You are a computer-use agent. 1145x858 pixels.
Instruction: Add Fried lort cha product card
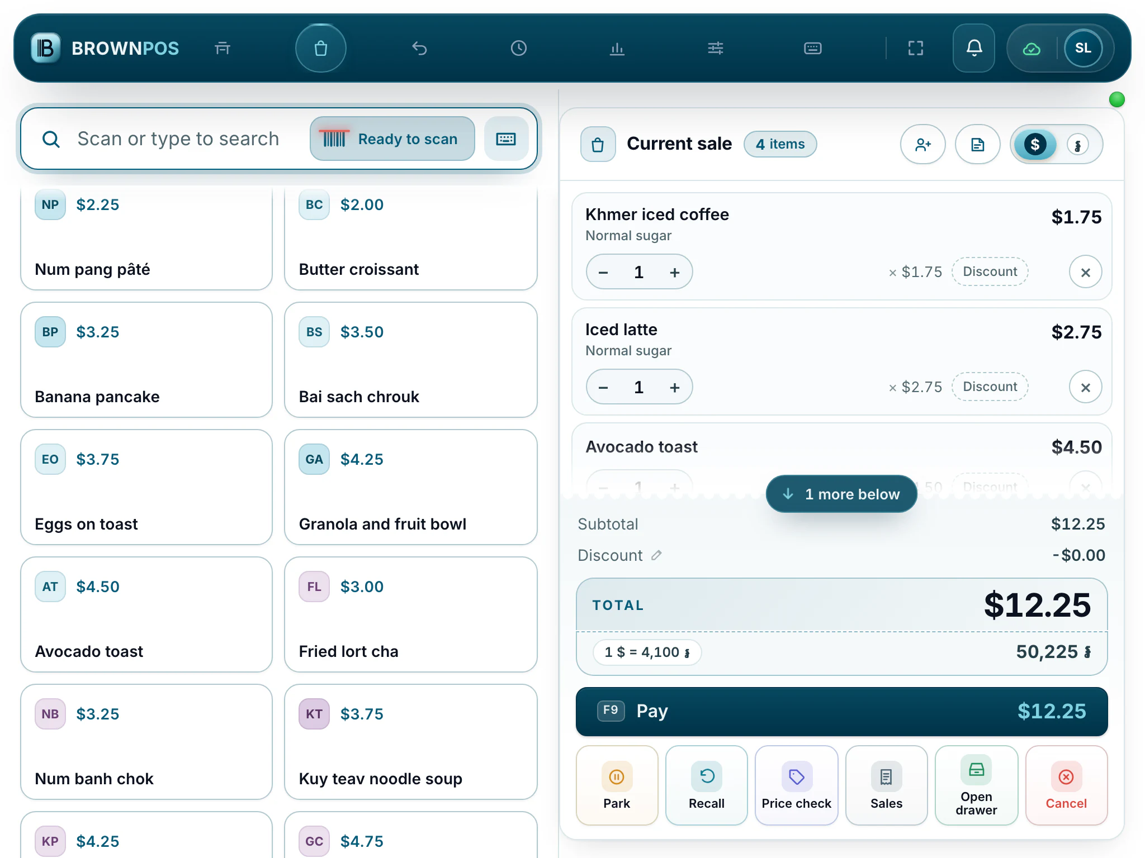pos(411,614)
